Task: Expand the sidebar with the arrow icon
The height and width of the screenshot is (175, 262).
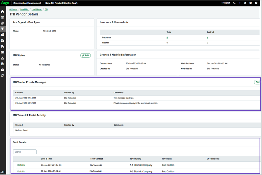Action: click(x=3, y=172)
